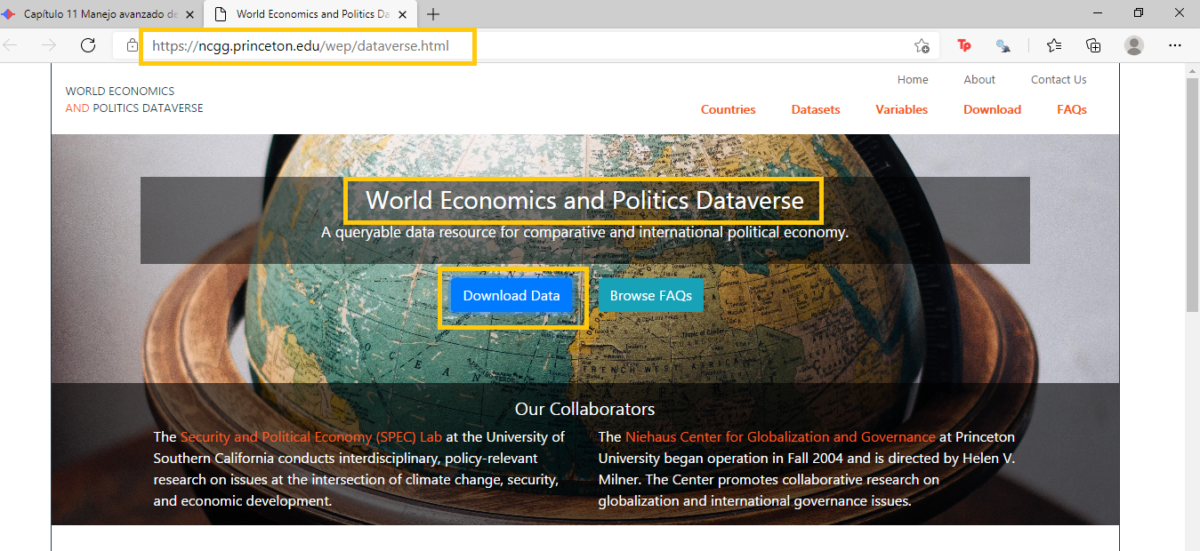Open the browser Settings and more menu
The height and width of the screenshot is (551, 1200).
pyautogui.click(x=1174, y=45)
